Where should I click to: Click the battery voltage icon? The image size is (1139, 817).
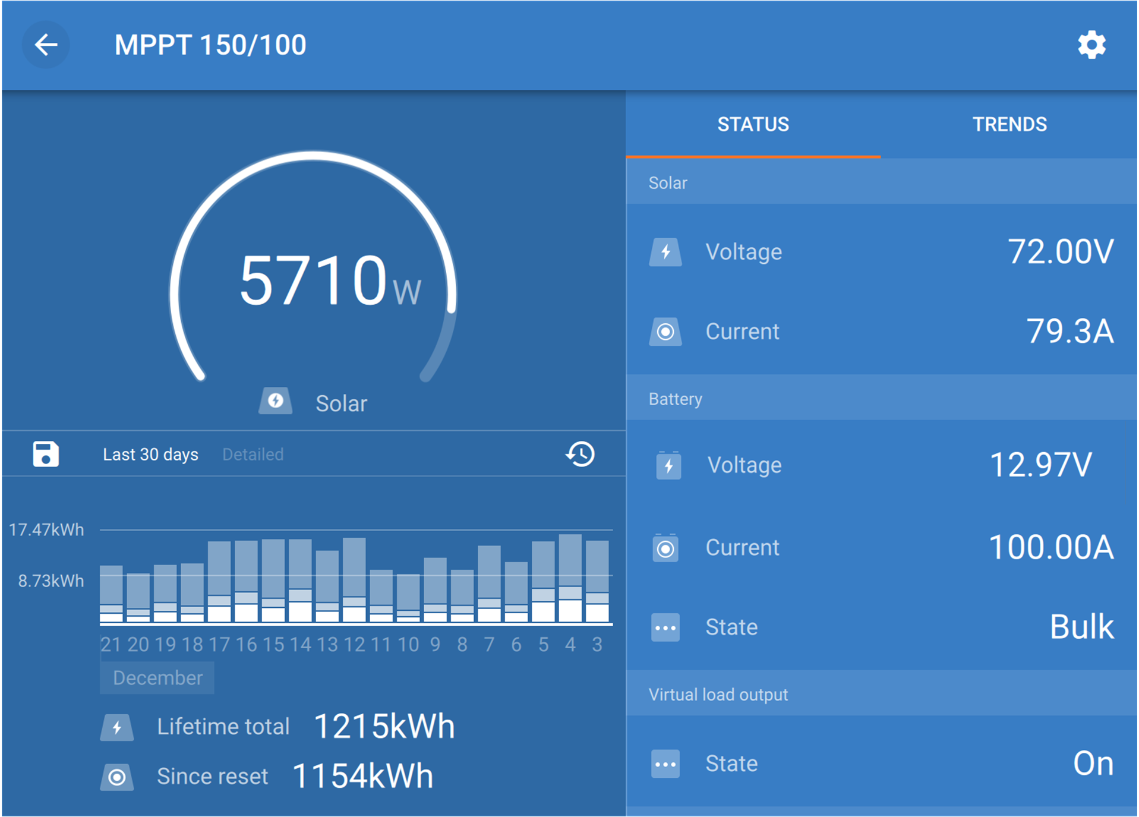coord(668,465)
